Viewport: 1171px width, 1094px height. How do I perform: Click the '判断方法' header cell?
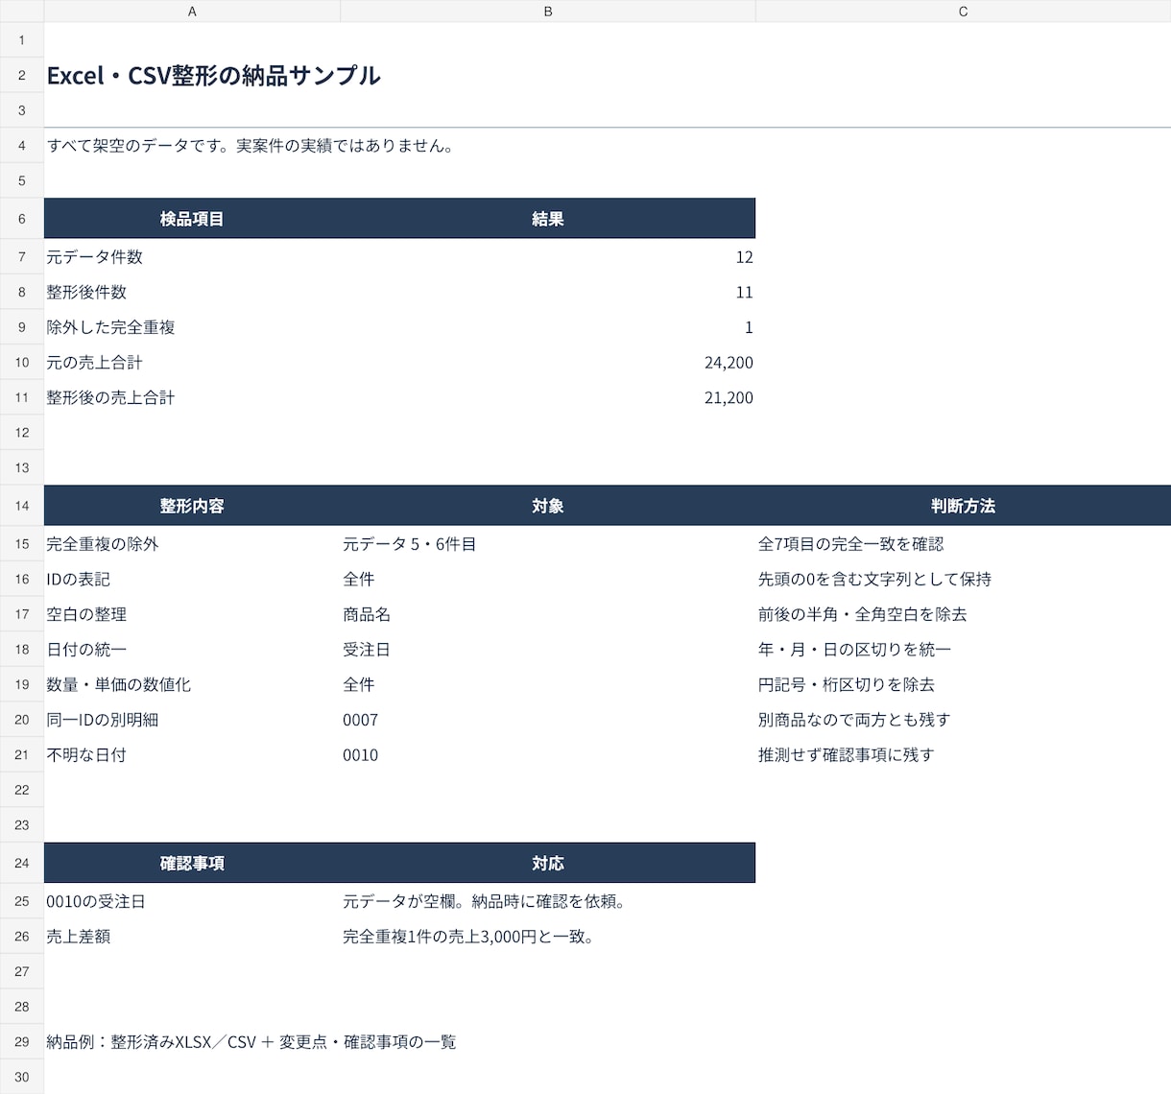pos(964,506)
